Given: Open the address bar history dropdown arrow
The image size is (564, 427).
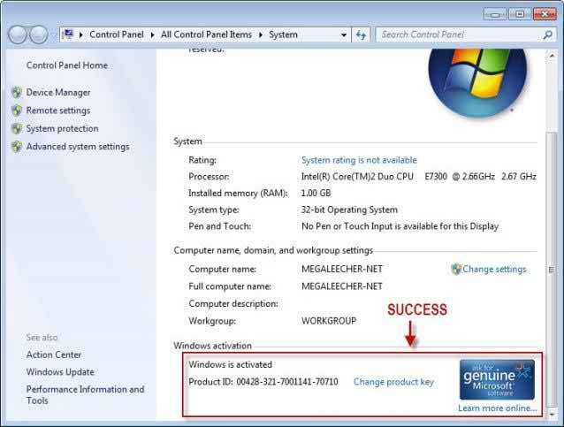Looking at the screenshot, I should click(344, 34).
